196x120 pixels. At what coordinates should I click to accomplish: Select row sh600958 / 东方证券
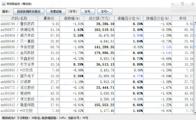[x=97, y=65]
